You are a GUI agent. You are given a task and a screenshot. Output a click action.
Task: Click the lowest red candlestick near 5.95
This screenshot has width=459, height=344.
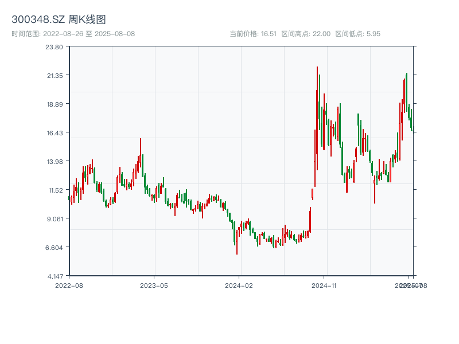[x=237, y=242]
